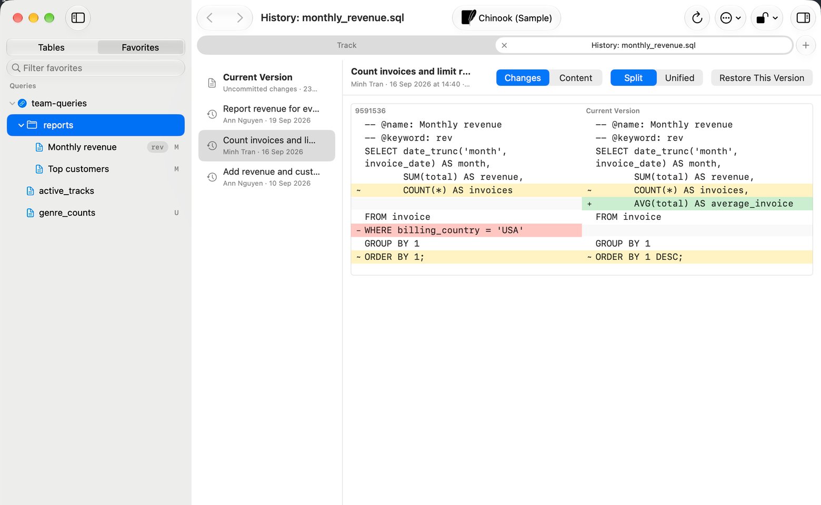Viewport: 821px width, 505px height.
Task: Click the genre_counts document icon
Action: pos(31,213)
